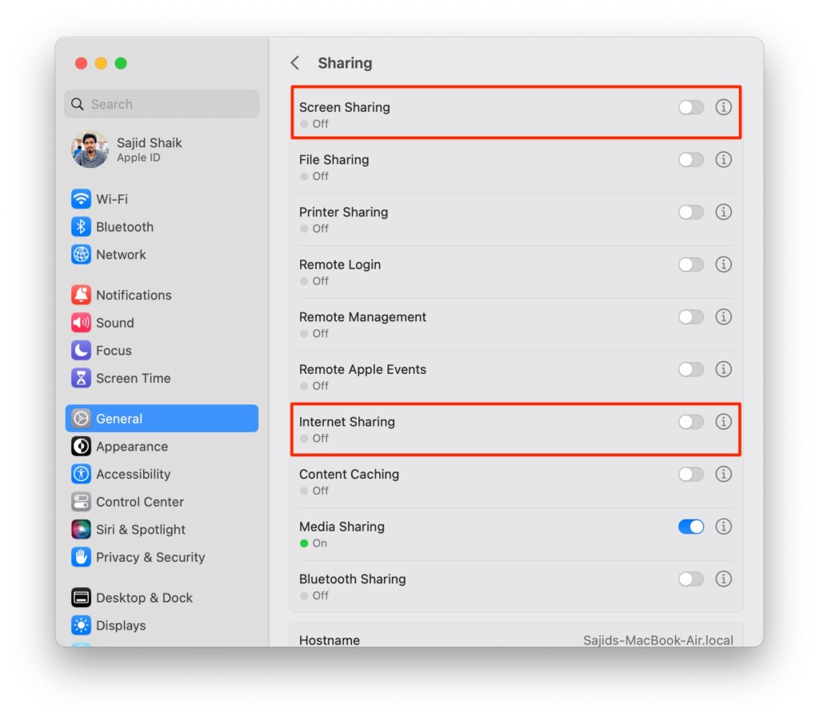Go back using the chevron arrow
Viewport: 819px width, 720px height.
point(295,63)
